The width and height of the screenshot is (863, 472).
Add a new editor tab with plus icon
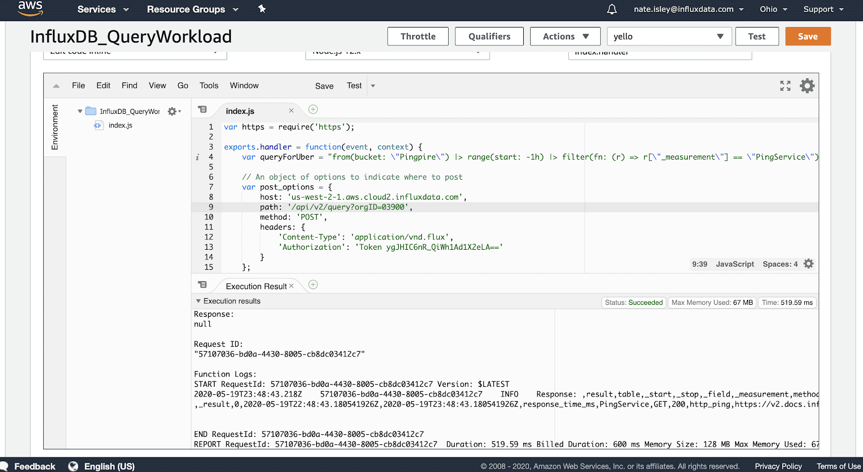click(313, 110)
